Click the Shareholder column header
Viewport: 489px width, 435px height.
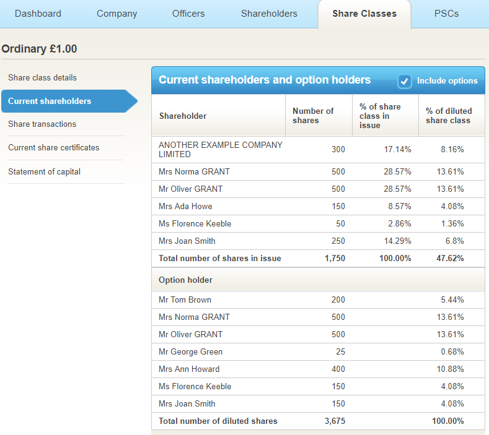(183, 116)
